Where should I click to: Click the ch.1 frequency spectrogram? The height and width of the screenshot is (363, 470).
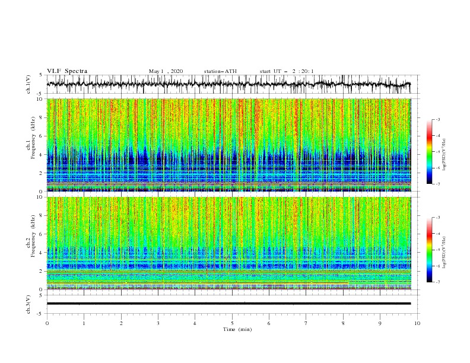tap(228, 145)
